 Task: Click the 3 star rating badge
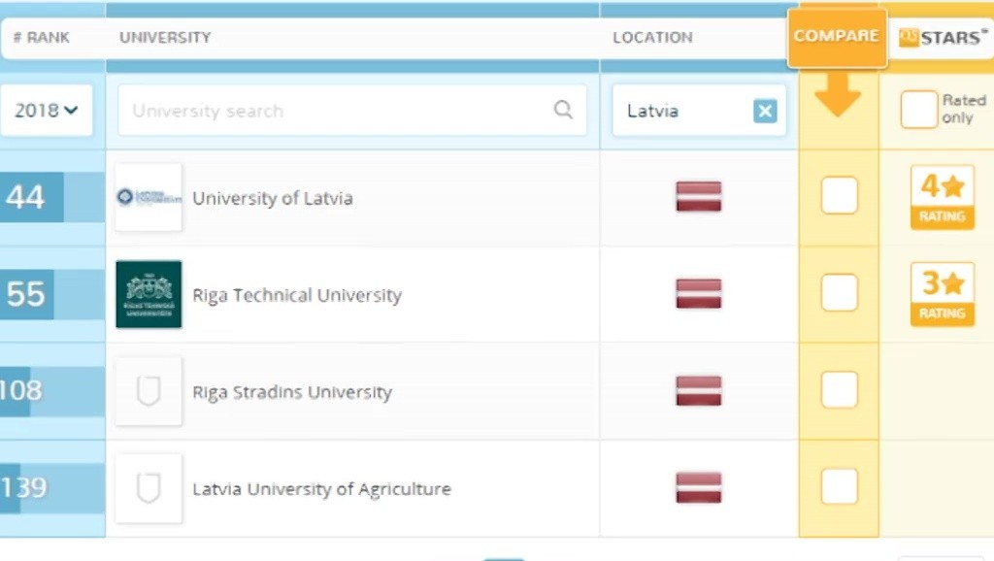(x=942, y=294)
